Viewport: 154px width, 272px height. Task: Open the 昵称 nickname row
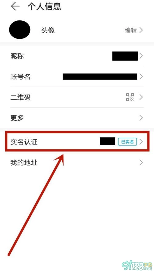pyautogui.click(x=77, y=56)
